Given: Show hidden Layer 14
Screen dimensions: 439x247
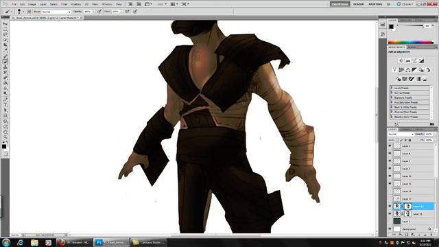Looking at the screenshot, I should coord(390,191).
